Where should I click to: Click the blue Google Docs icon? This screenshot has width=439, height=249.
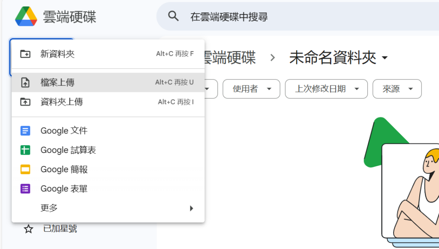25,131
